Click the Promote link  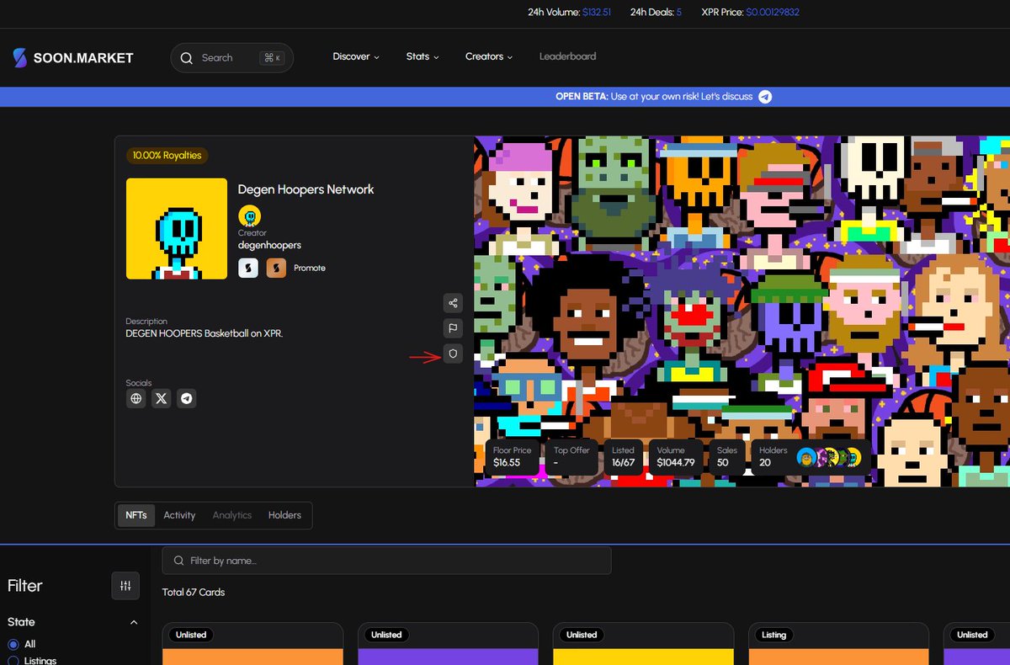tap(310, 268)
